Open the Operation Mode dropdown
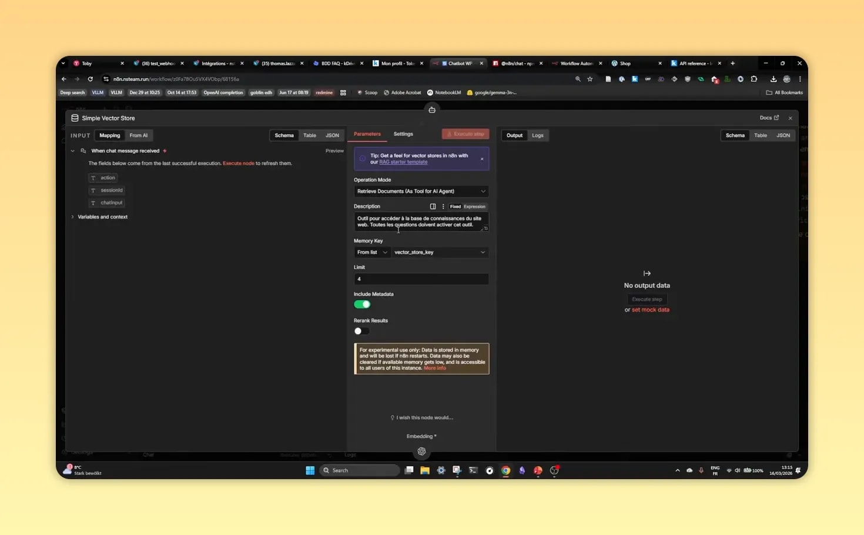Screen dimensions: 864x535 421,191
